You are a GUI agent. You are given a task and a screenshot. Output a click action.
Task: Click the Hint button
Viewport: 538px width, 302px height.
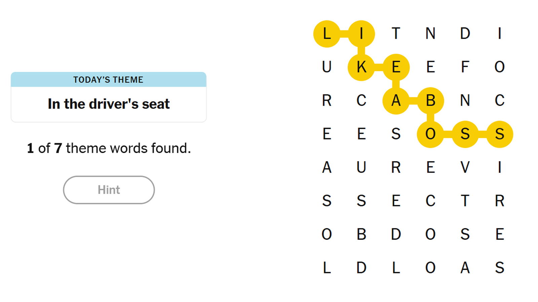point(109,190)
